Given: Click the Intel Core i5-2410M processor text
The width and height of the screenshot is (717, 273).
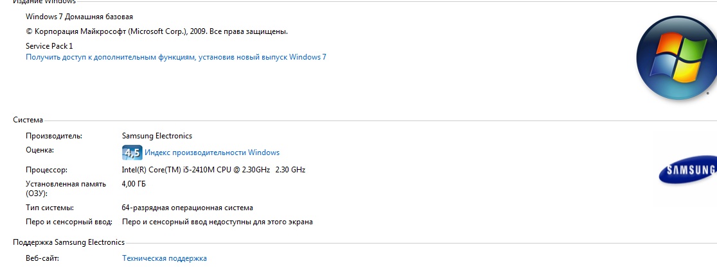Looking at the screenshot, I should [x=213, y=170].
